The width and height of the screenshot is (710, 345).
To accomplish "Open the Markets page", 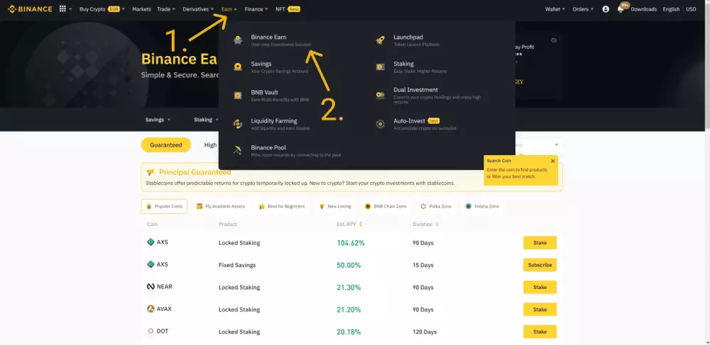I will tap(142, 9).
